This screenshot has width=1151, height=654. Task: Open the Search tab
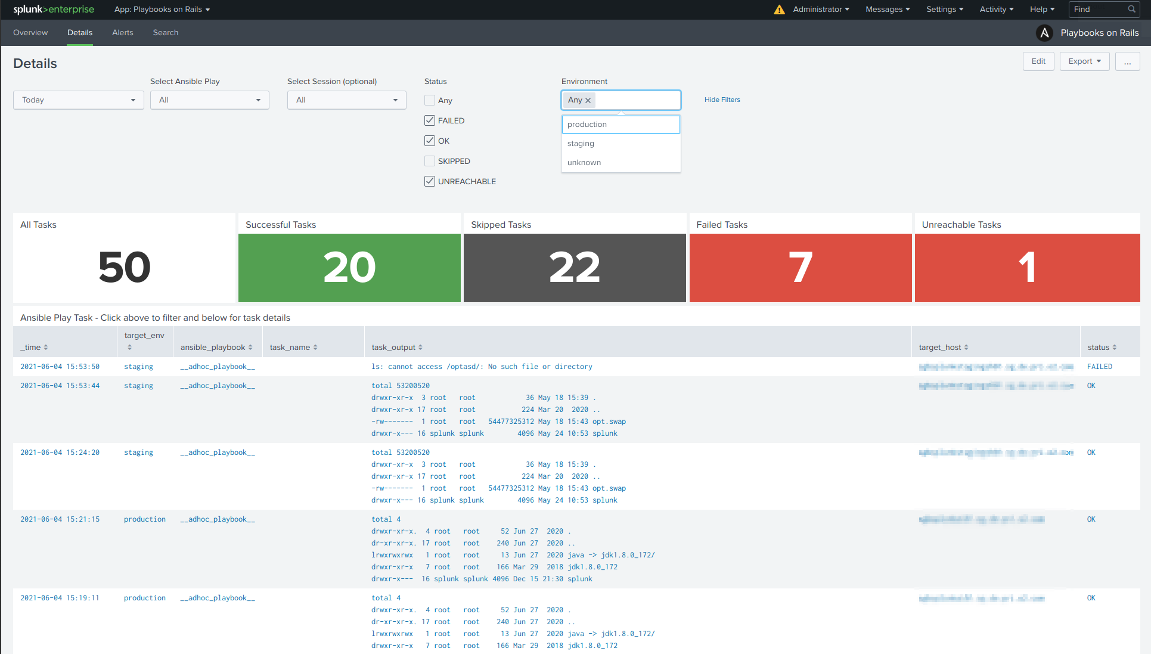click(x=166, y=33)
